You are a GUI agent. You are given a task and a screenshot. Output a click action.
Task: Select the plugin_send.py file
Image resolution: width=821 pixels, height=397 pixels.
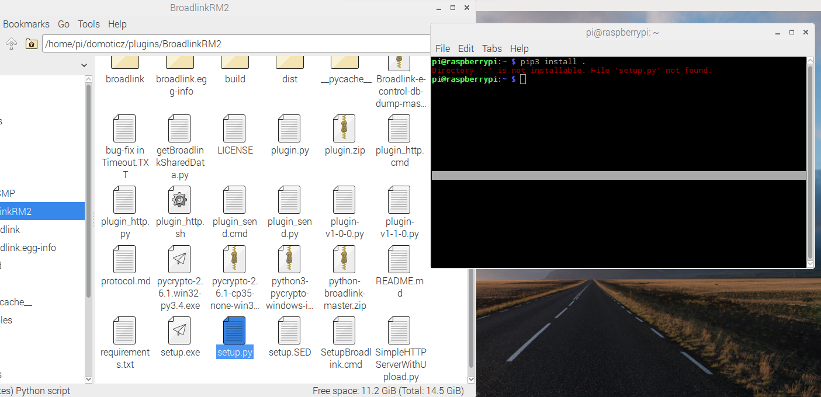point(290,213)
